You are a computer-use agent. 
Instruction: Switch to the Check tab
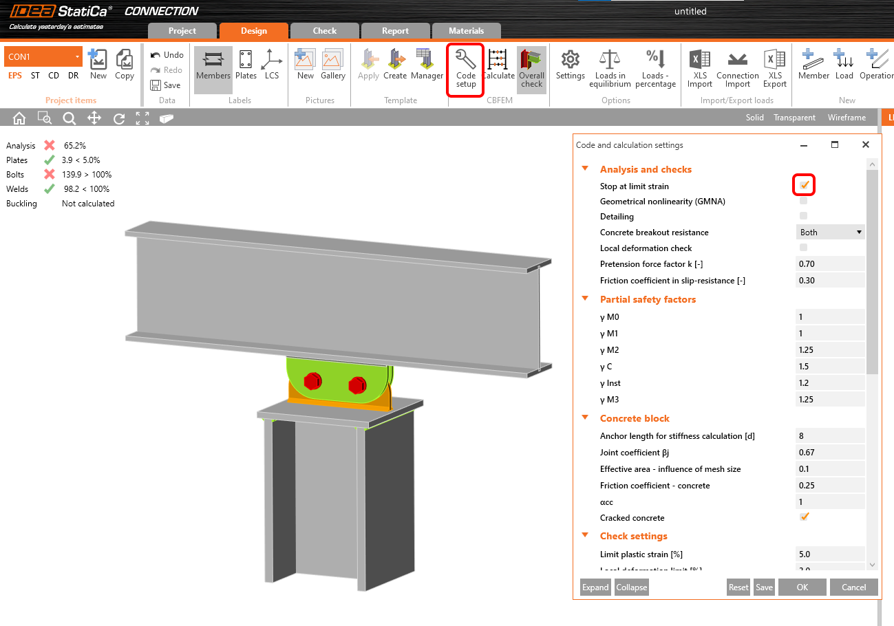tap(324, 31)
